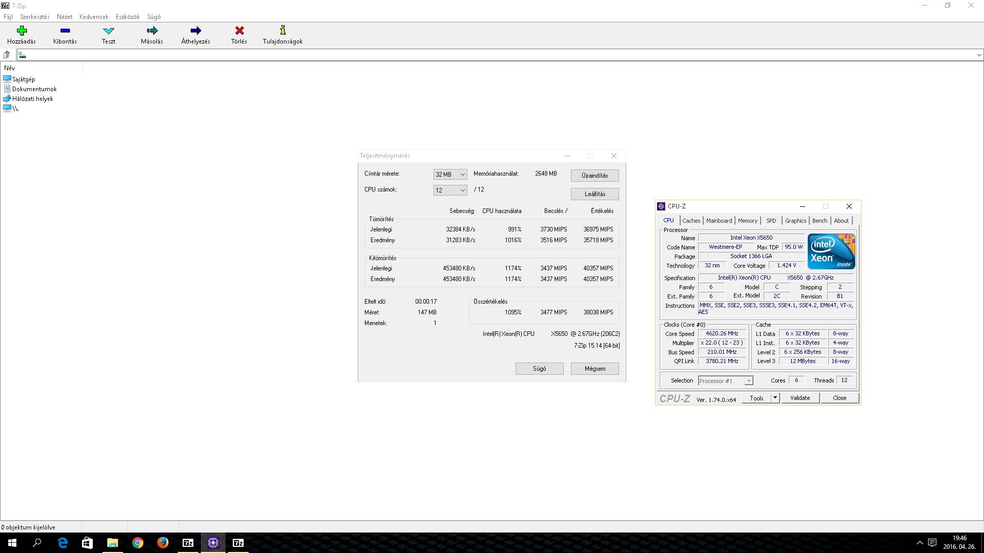Click the Teszt (Test) toolbar icon
984x553 pixels.
click(x=109, y=31)
